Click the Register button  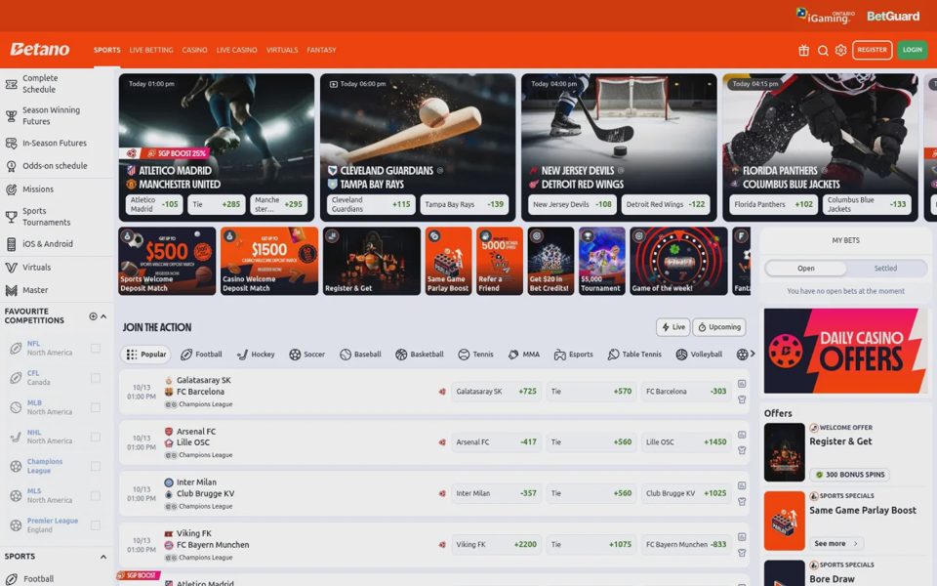[872, 50]
